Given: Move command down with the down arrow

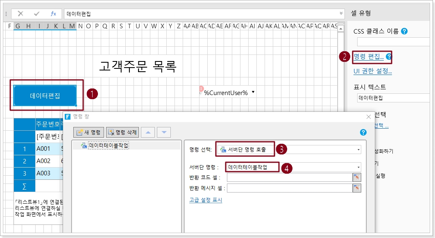Looking at the screenshot, I should (164, 132).
